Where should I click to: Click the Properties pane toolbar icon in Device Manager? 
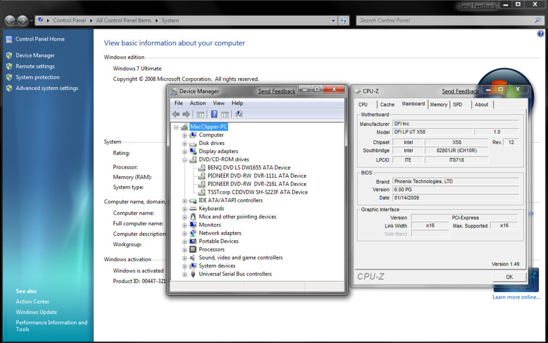click(x=225, y=114)
